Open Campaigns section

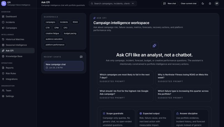click(17, 28)
